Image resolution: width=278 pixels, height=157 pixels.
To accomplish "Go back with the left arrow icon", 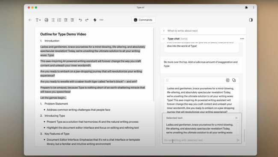I will [x=30, y=20].
